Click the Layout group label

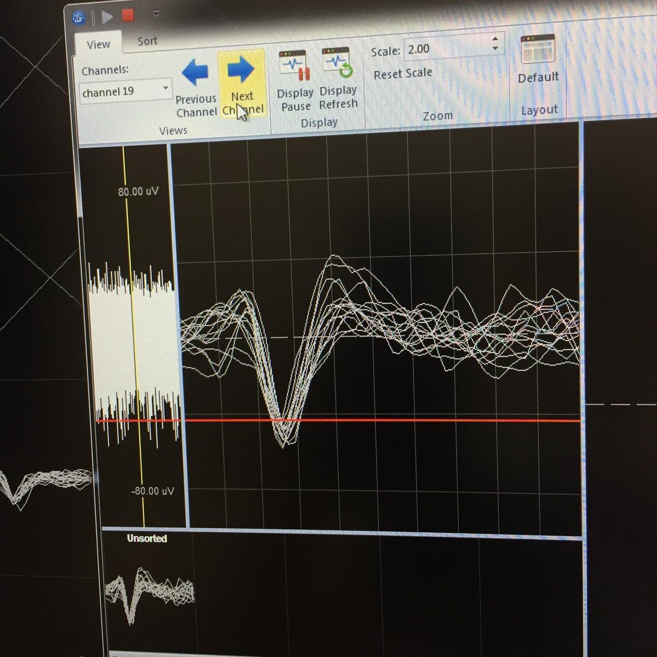(539, 110)
